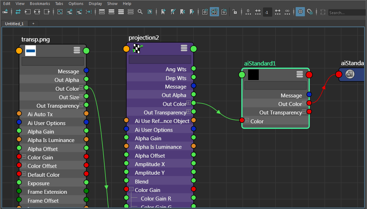Click input and output connections icon
This screenshot has width=367, height=209.
tap(18, 12)
